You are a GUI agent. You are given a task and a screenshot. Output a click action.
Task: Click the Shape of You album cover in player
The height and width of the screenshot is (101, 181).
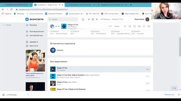click(64, 26)
